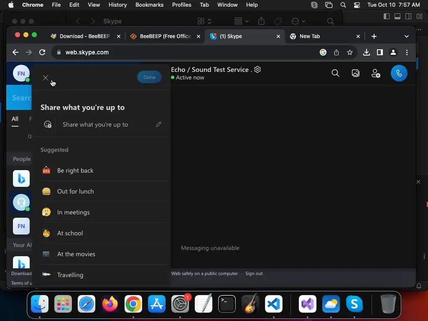Image resolution: width=428 pixels, height=321 pixels.
Task: Switch to the All chats tab
Action: (x=15, y=119)
